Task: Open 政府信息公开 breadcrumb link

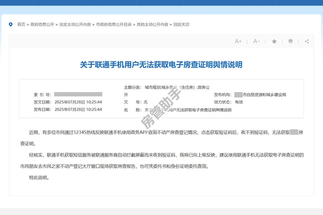Action: click(x=42, y=24)
